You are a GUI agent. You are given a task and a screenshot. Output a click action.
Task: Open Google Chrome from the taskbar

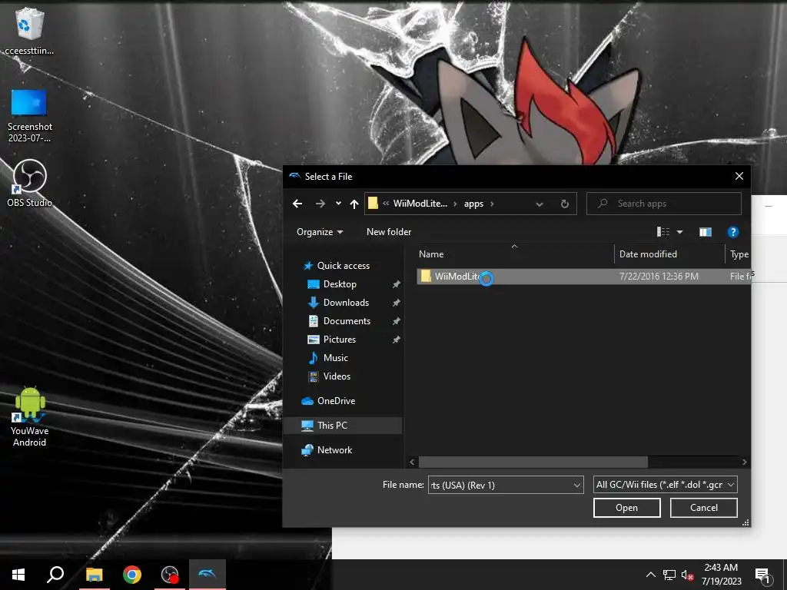(x=132, y=575)
